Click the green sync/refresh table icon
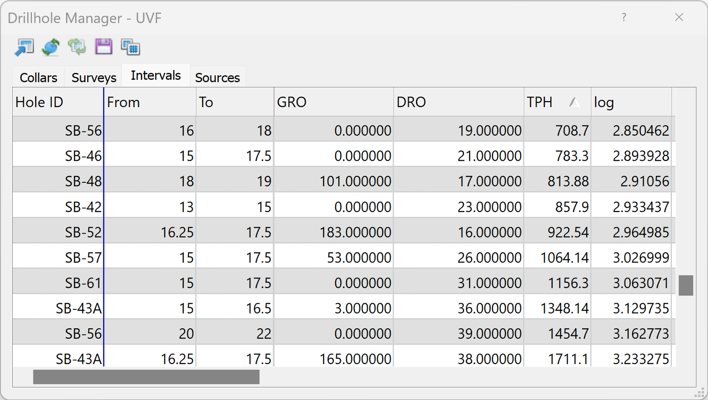Image resolution: width=708 pixels, height=400 pixels. tap(77, 47)
